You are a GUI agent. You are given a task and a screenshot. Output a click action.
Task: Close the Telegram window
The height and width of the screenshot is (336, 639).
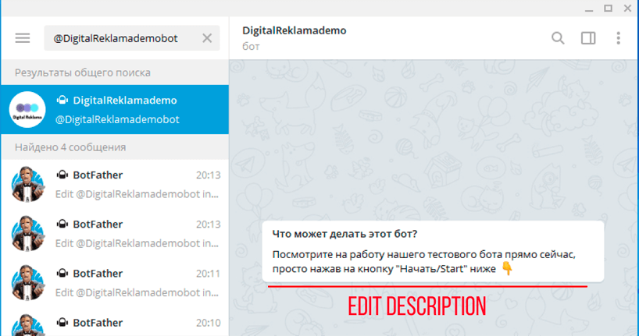tap(627, 8)
